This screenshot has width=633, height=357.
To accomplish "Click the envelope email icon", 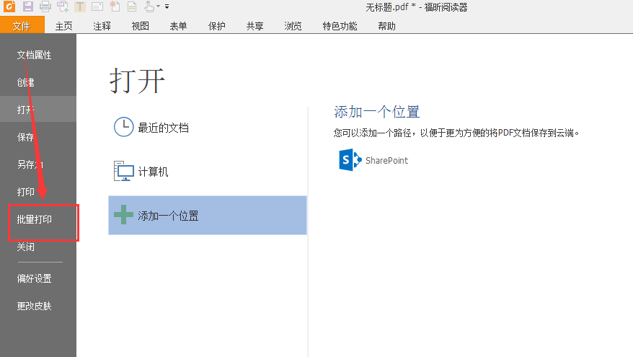I will 97,6.
